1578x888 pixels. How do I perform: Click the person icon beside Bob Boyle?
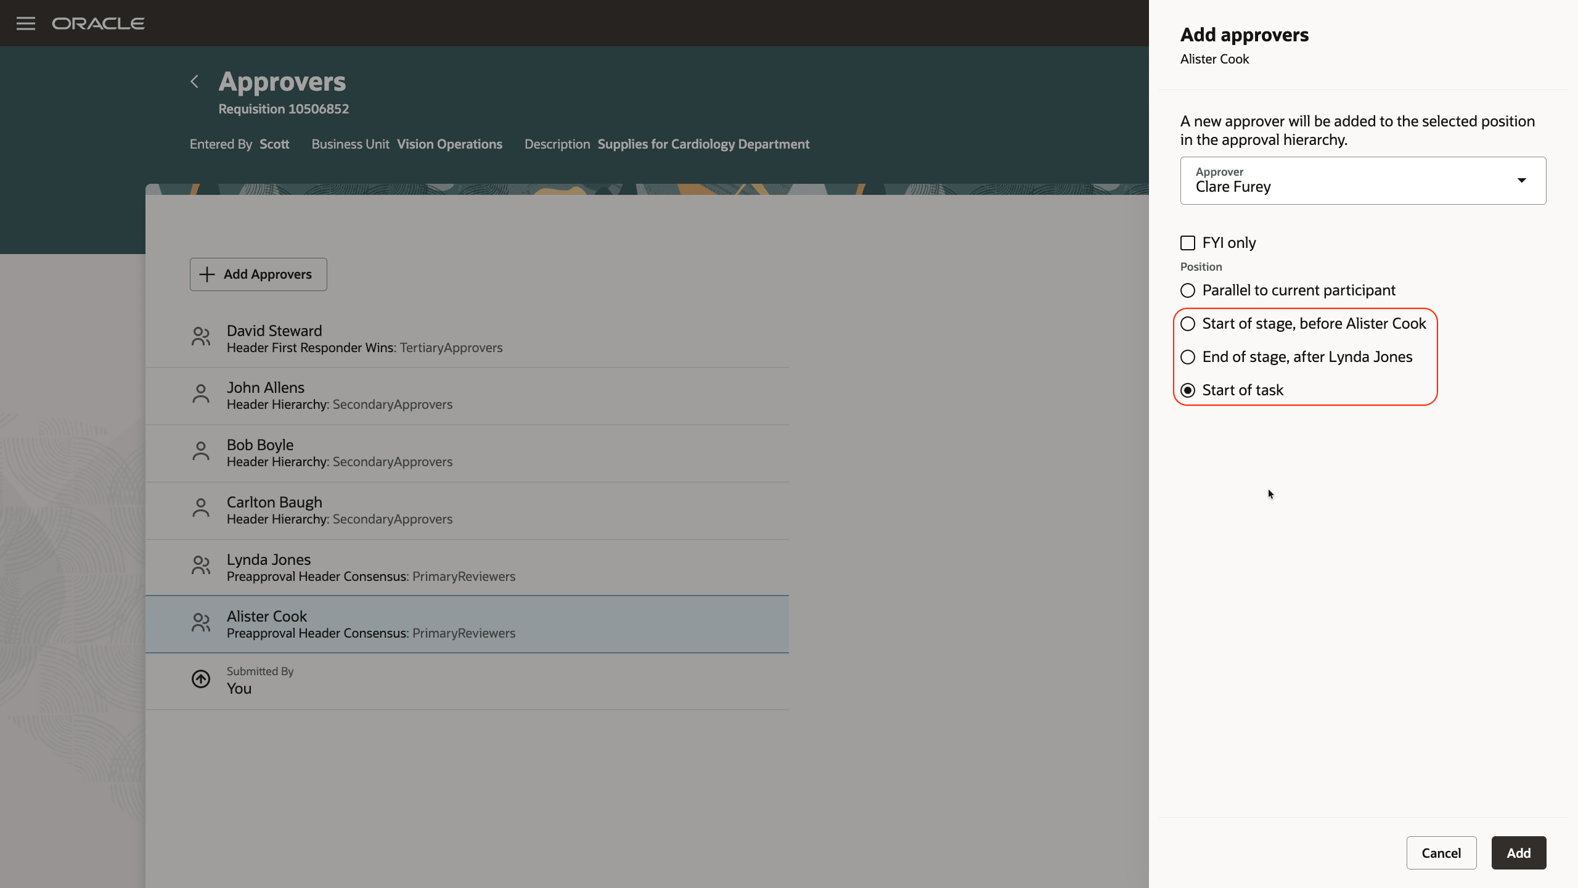coord(200,451)
